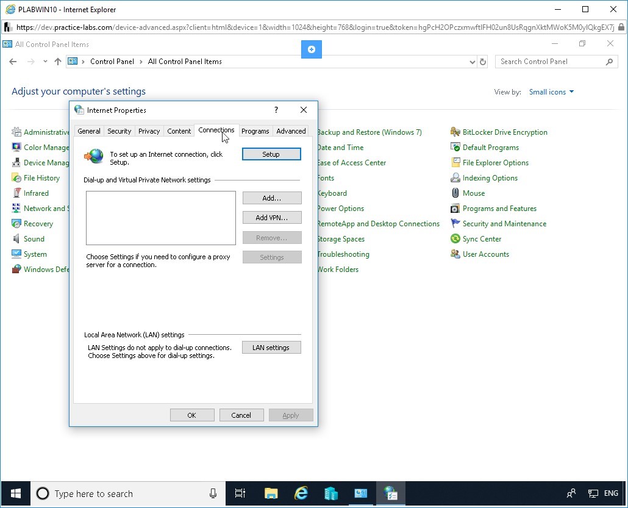Click the Add VPN... button
This screenshot has height=508, width=628.
click(271, 218)
